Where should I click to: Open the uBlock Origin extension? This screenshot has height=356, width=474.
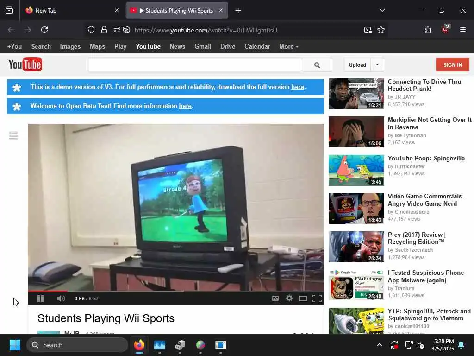(445, 29)
